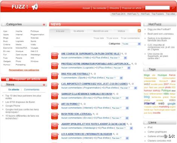The height and width of the screenshot is (143, 177).
Task: Open Programmation category in Catégories list
Action: point(37,35)
